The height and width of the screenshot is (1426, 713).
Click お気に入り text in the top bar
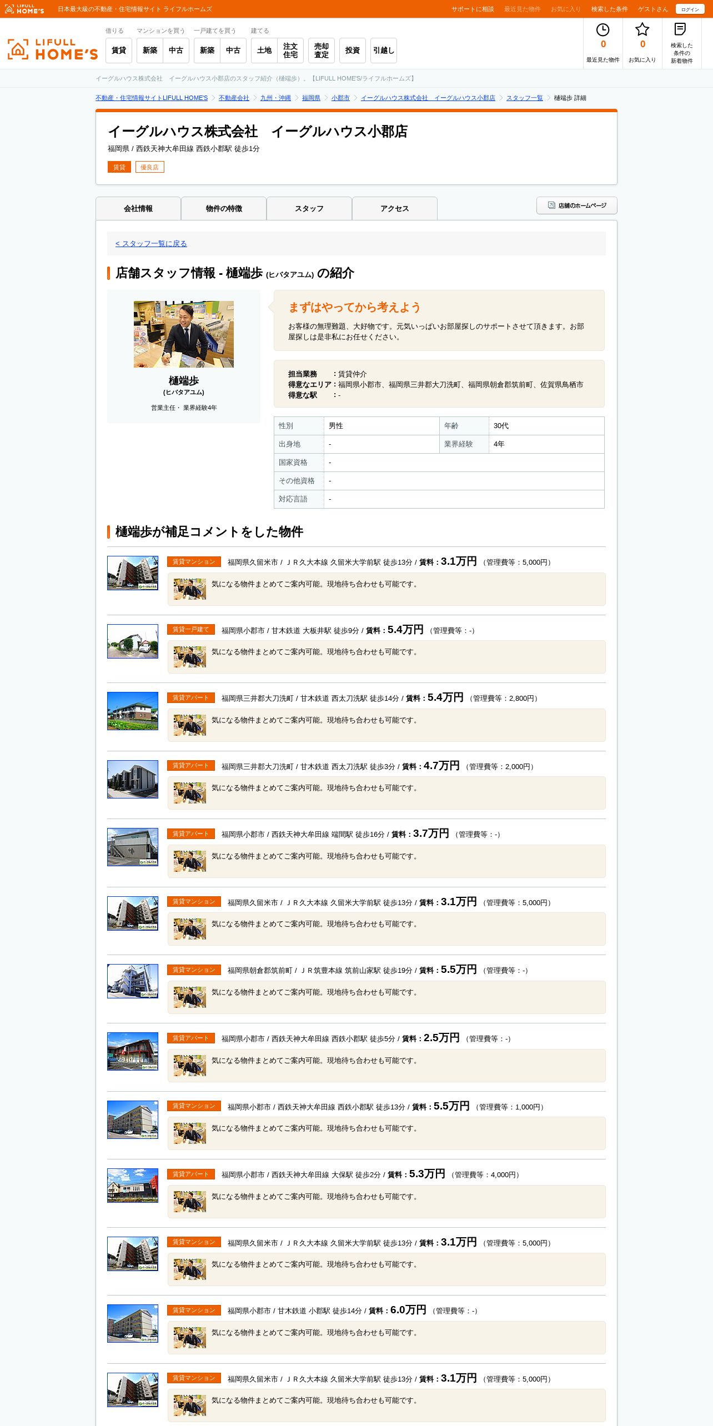565,9
